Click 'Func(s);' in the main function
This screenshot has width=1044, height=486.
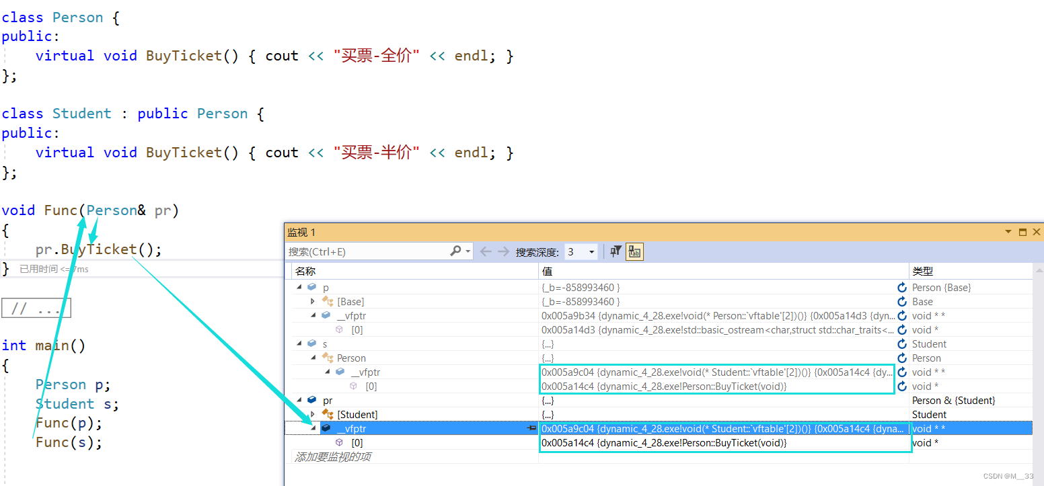[69, 442]
